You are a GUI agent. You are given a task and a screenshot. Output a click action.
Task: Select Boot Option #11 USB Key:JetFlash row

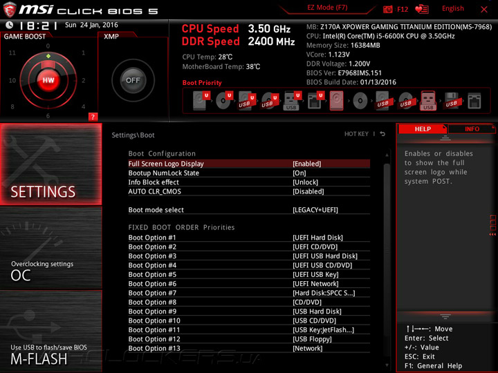249,329
